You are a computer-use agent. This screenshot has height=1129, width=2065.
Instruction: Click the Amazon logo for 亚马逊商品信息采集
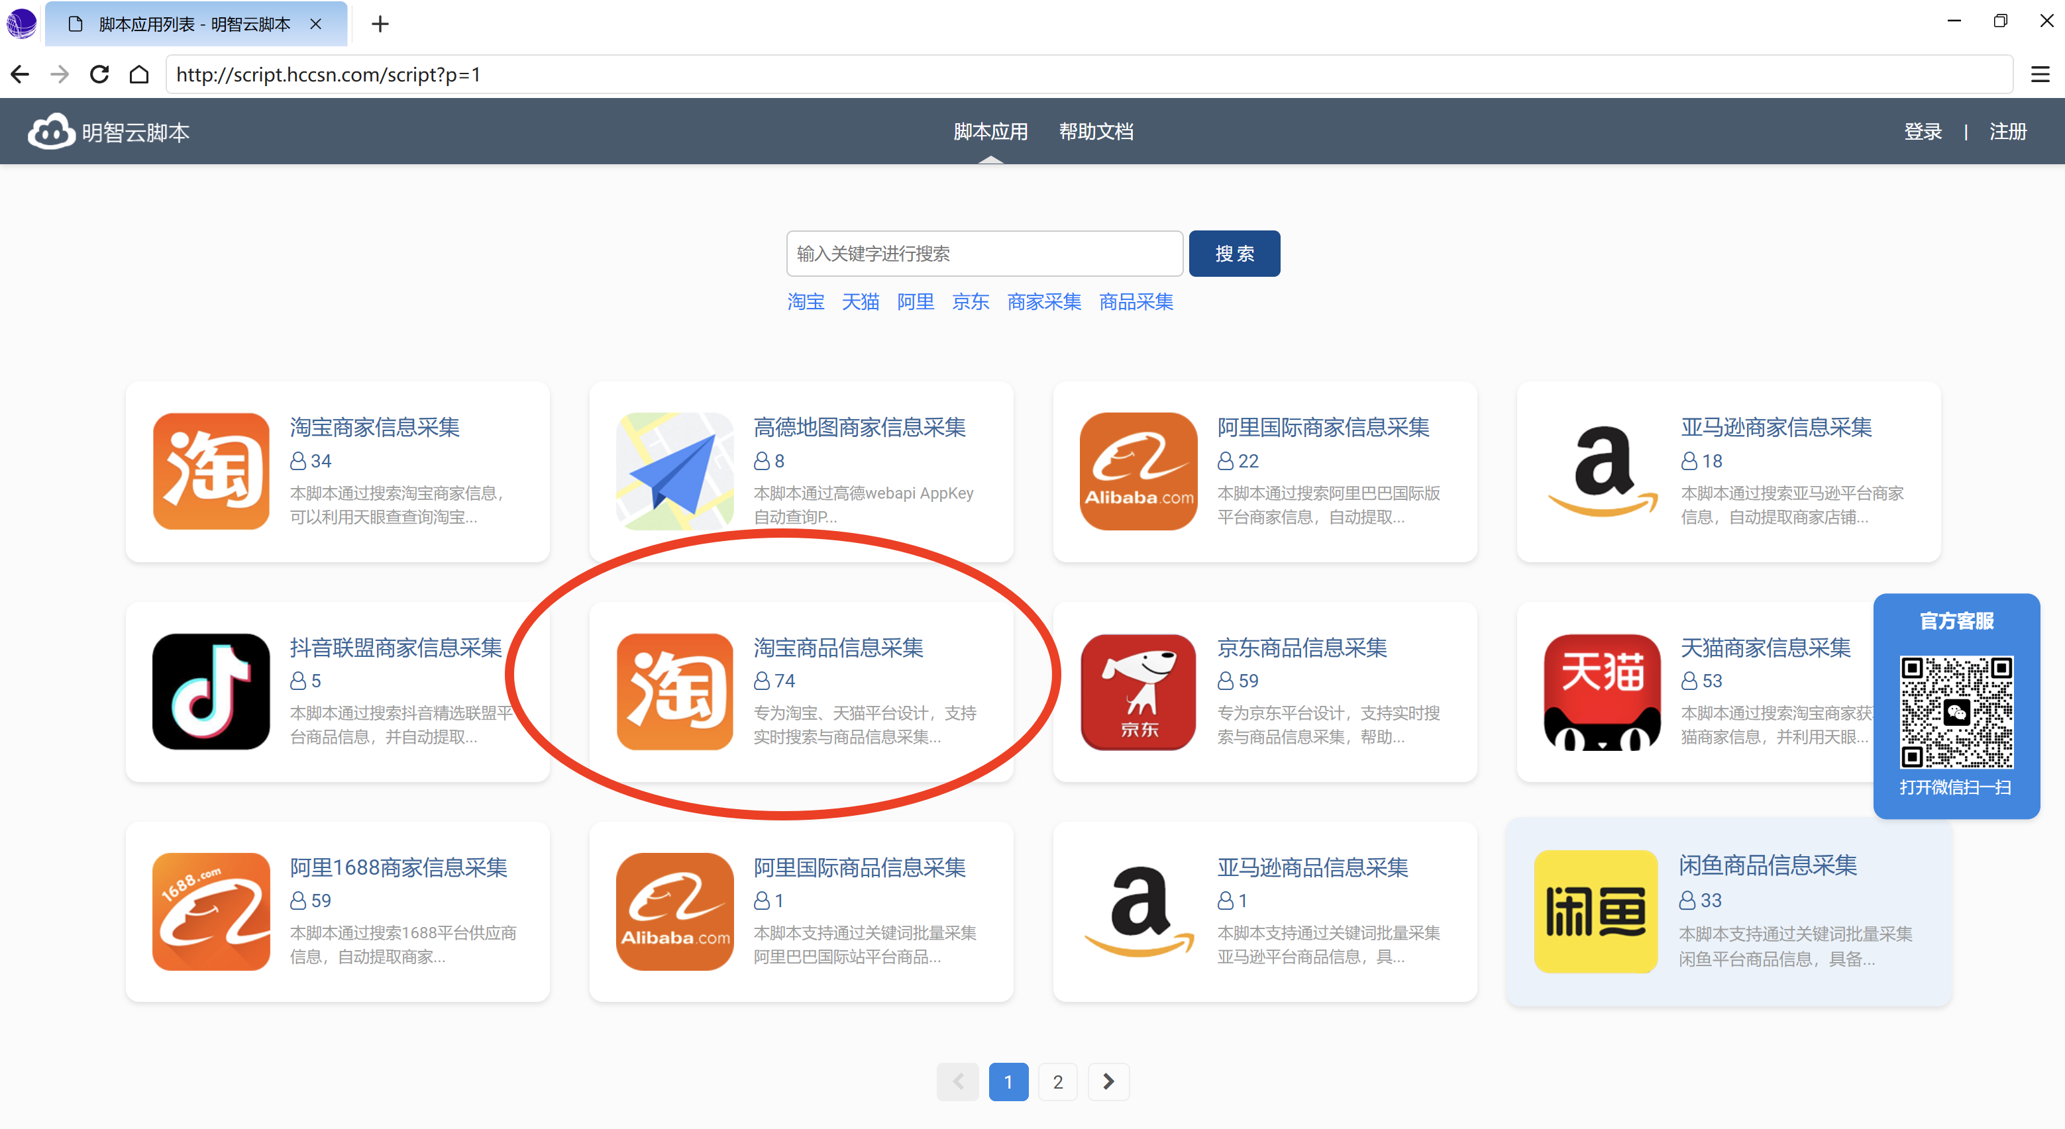(1138, 912)
